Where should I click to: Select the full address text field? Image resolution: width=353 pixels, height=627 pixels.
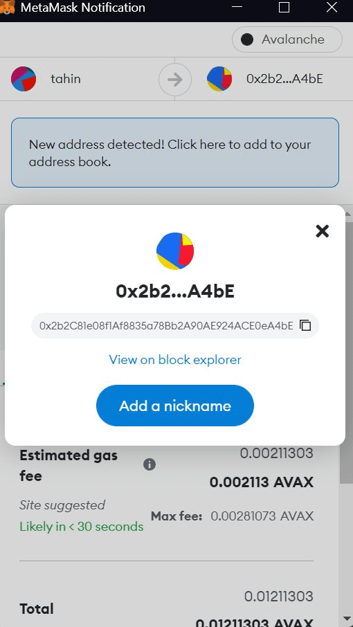(174, 325)
